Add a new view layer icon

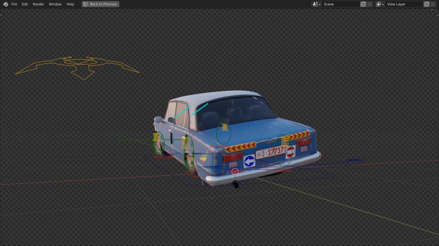coord(426,4)
